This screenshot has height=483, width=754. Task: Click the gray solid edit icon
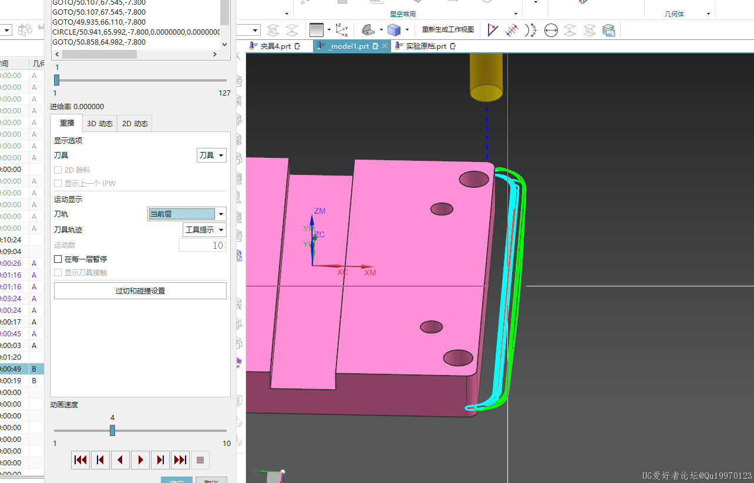368,29
